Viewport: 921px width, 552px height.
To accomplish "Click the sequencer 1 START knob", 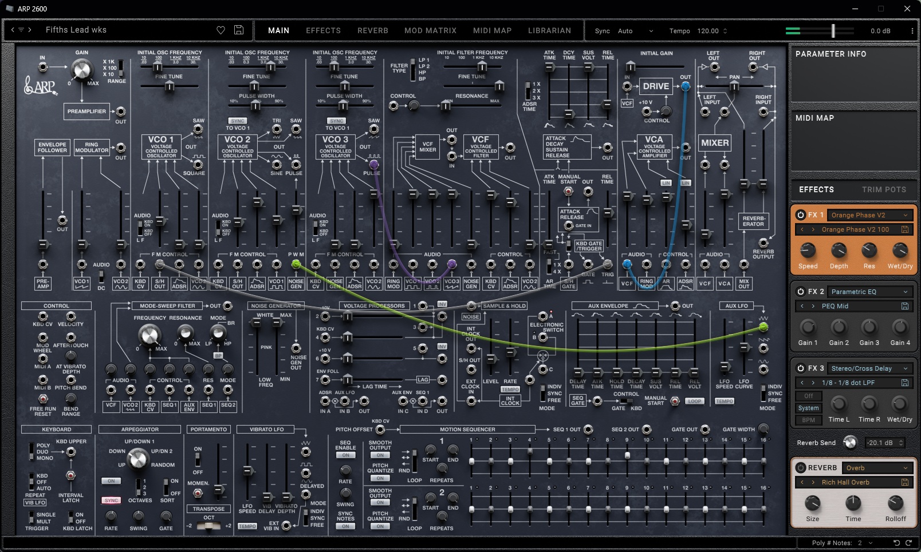I will click(431, 450).
